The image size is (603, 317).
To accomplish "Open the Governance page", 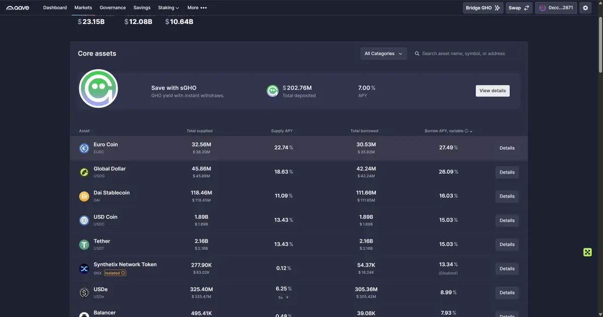I will click(113, 8).
